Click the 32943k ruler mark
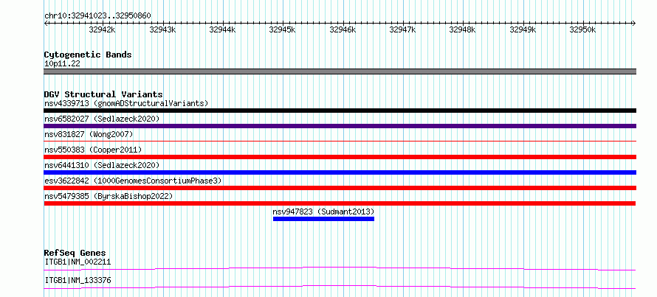The width and height of the screenshot is (657, 297). [x=162, y=29]
